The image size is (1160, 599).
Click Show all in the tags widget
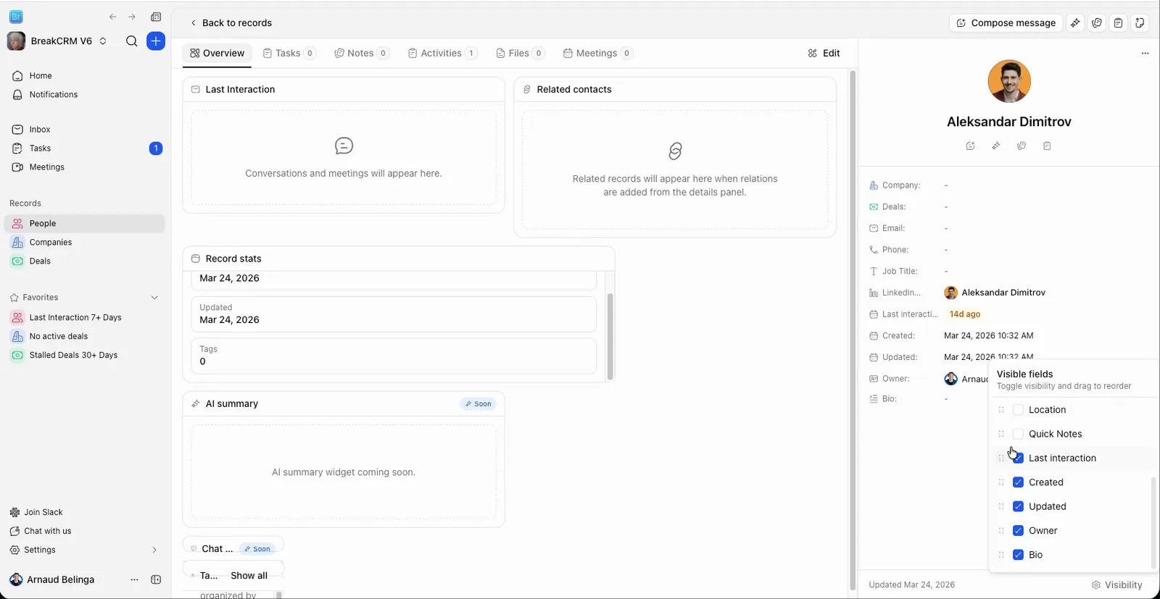coord(249,576)
